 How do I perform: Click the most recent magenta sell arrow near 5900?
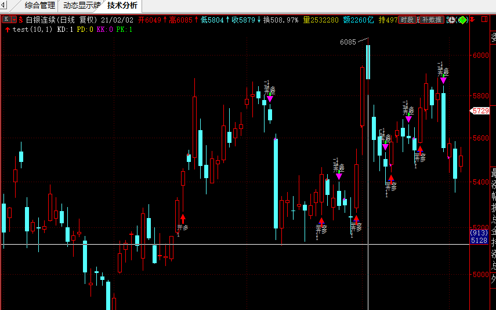443,80
